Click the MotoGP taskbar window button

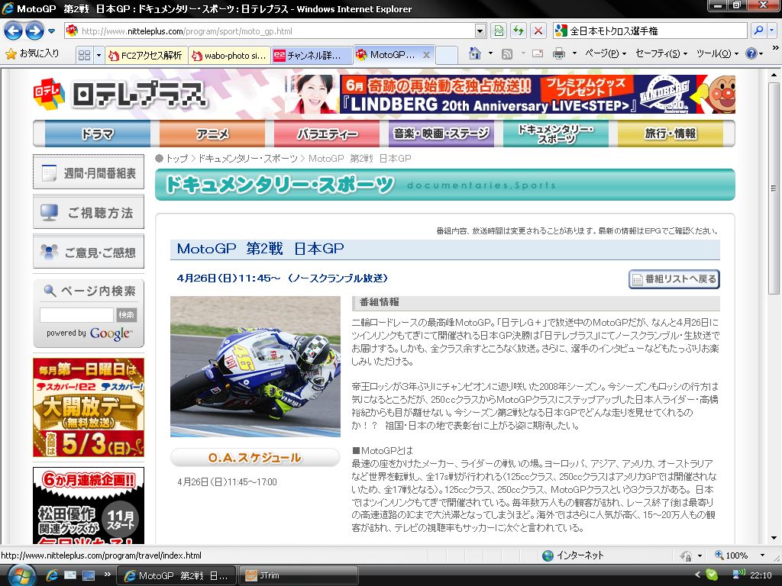(x=176, y=575)
